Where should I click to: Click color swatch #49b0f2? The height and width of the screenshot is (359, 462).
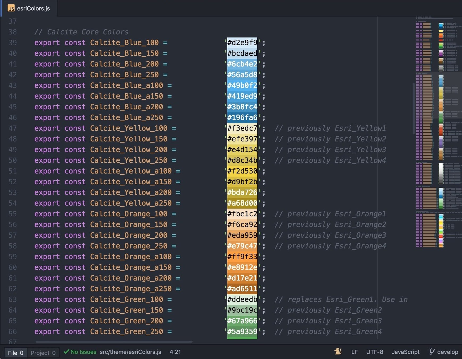[x=242, y=86]
